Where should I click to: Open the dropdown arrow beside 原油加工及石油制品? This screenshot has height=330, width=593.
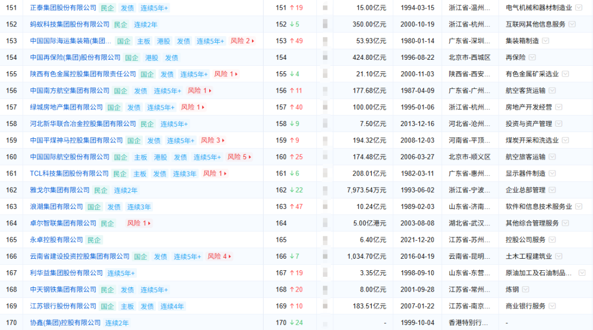581,273
